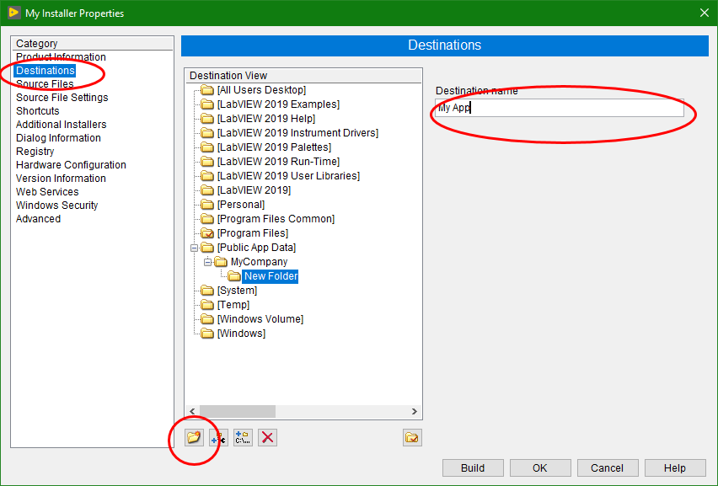Viewport: 718px width, 486px height.
Task: Click the horizontal scrollbar thumb in Destination View
Action: 237,411
